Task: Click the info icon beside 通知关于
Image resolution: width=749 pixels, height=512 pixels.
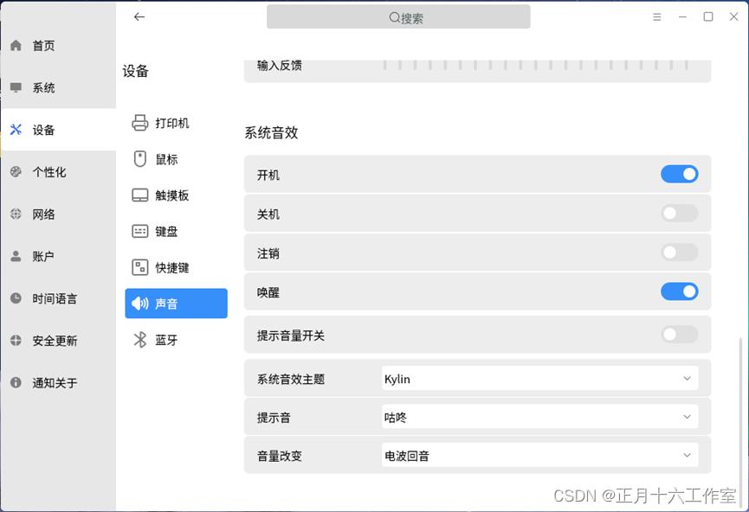Action: pyautogui.click(x=16, y=382)
